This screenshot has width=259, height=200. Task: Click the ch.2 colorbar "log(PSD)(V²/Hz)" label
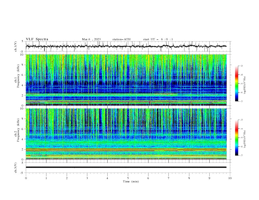click(245, 139)
